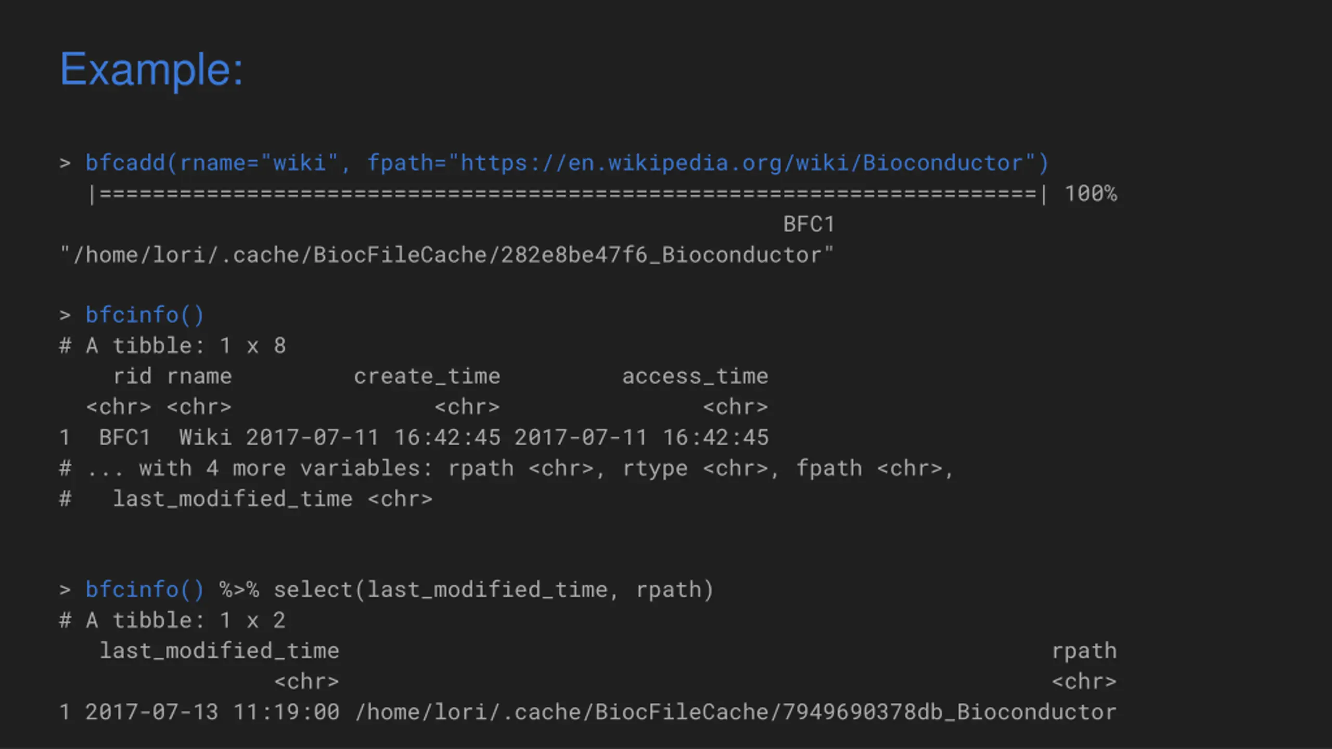Click the 'last_modified_time' header in the second table
This screenshot has width=1332, height=749.
click(219, 651)
